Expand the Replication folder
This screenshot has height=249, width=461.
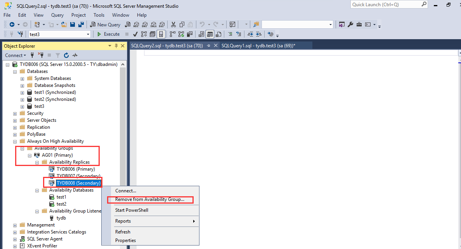pyautogui.click(x=15, y=128)
